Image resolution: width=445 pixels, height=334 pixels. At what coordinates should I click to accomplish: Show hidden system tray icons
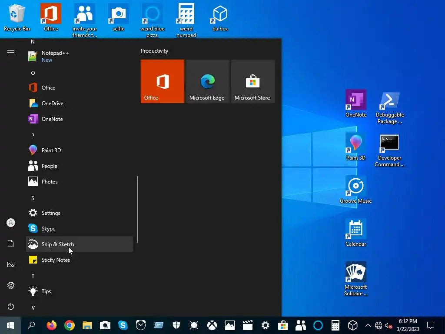click(368, 325)
